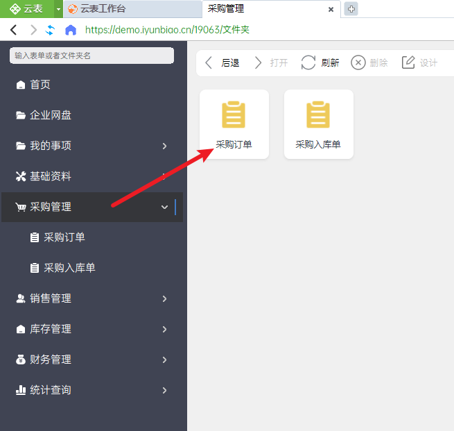Select the 采购入库单 form card
Screen dimensions: 454x431
pos(319,124)
